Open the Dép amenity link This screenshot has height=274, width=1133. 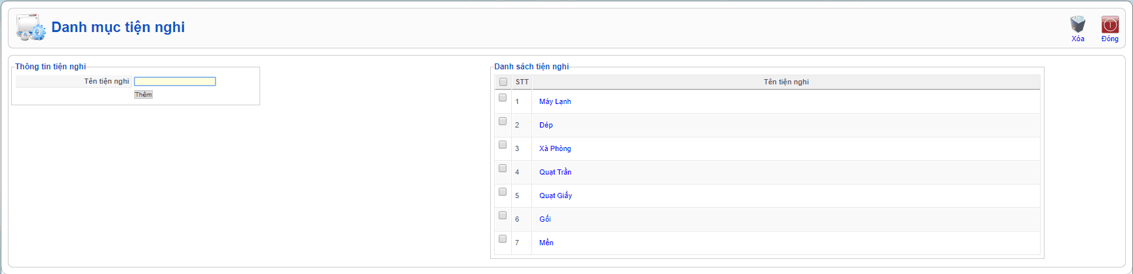(546, 126)
